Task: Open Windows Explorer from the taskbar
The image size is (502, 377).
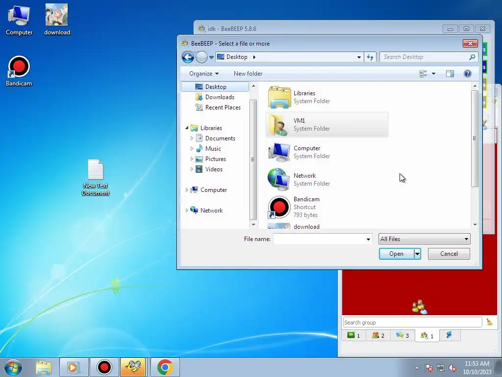Action: (44, 367)
